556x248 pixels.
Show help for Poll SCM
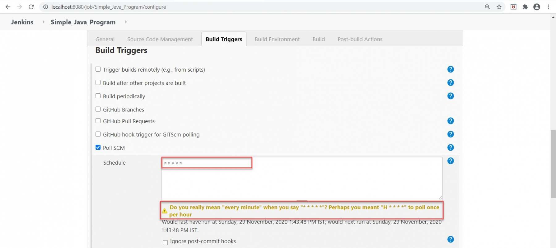click(x=451, y=147)
